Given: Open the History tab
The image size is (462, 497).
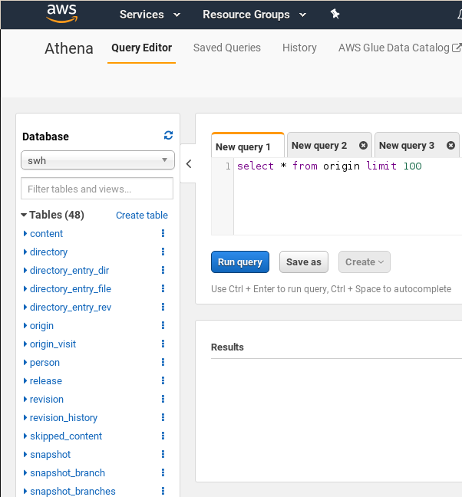Looking at the screenshot, I should 299,48.
